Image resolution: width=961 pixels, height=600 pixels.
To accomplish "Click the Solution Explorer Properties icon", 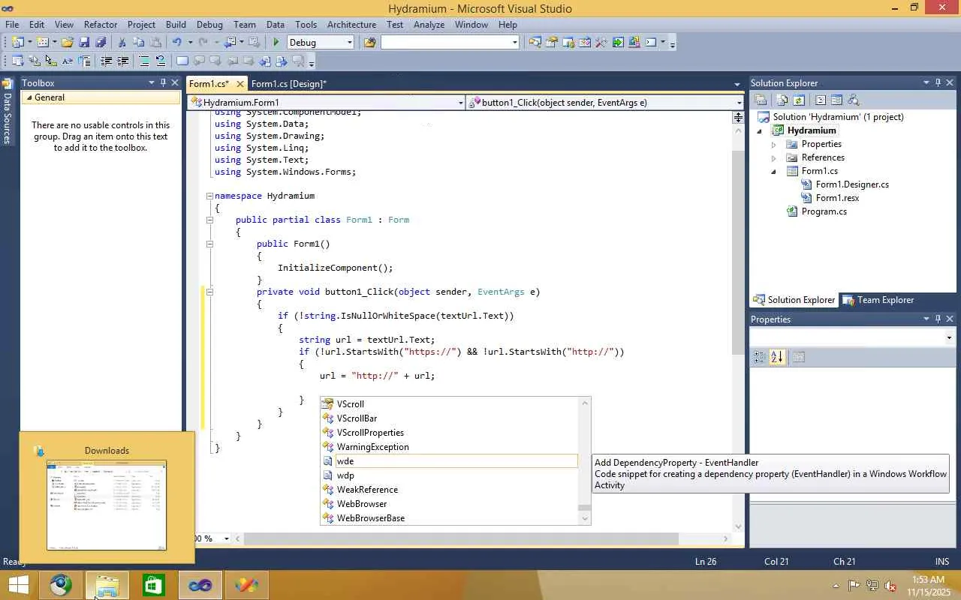I will 761,100.
